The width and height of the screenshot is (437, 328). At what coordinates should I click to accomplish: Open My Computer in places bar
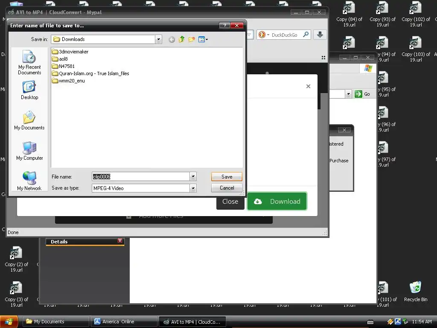pyautogui.click(x=29, y=151)
